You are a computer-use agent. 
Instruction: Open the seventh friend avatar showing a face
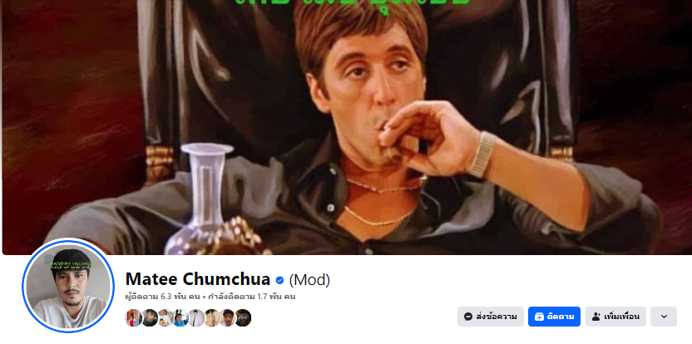pyautogui.click(x=228, y=317)
